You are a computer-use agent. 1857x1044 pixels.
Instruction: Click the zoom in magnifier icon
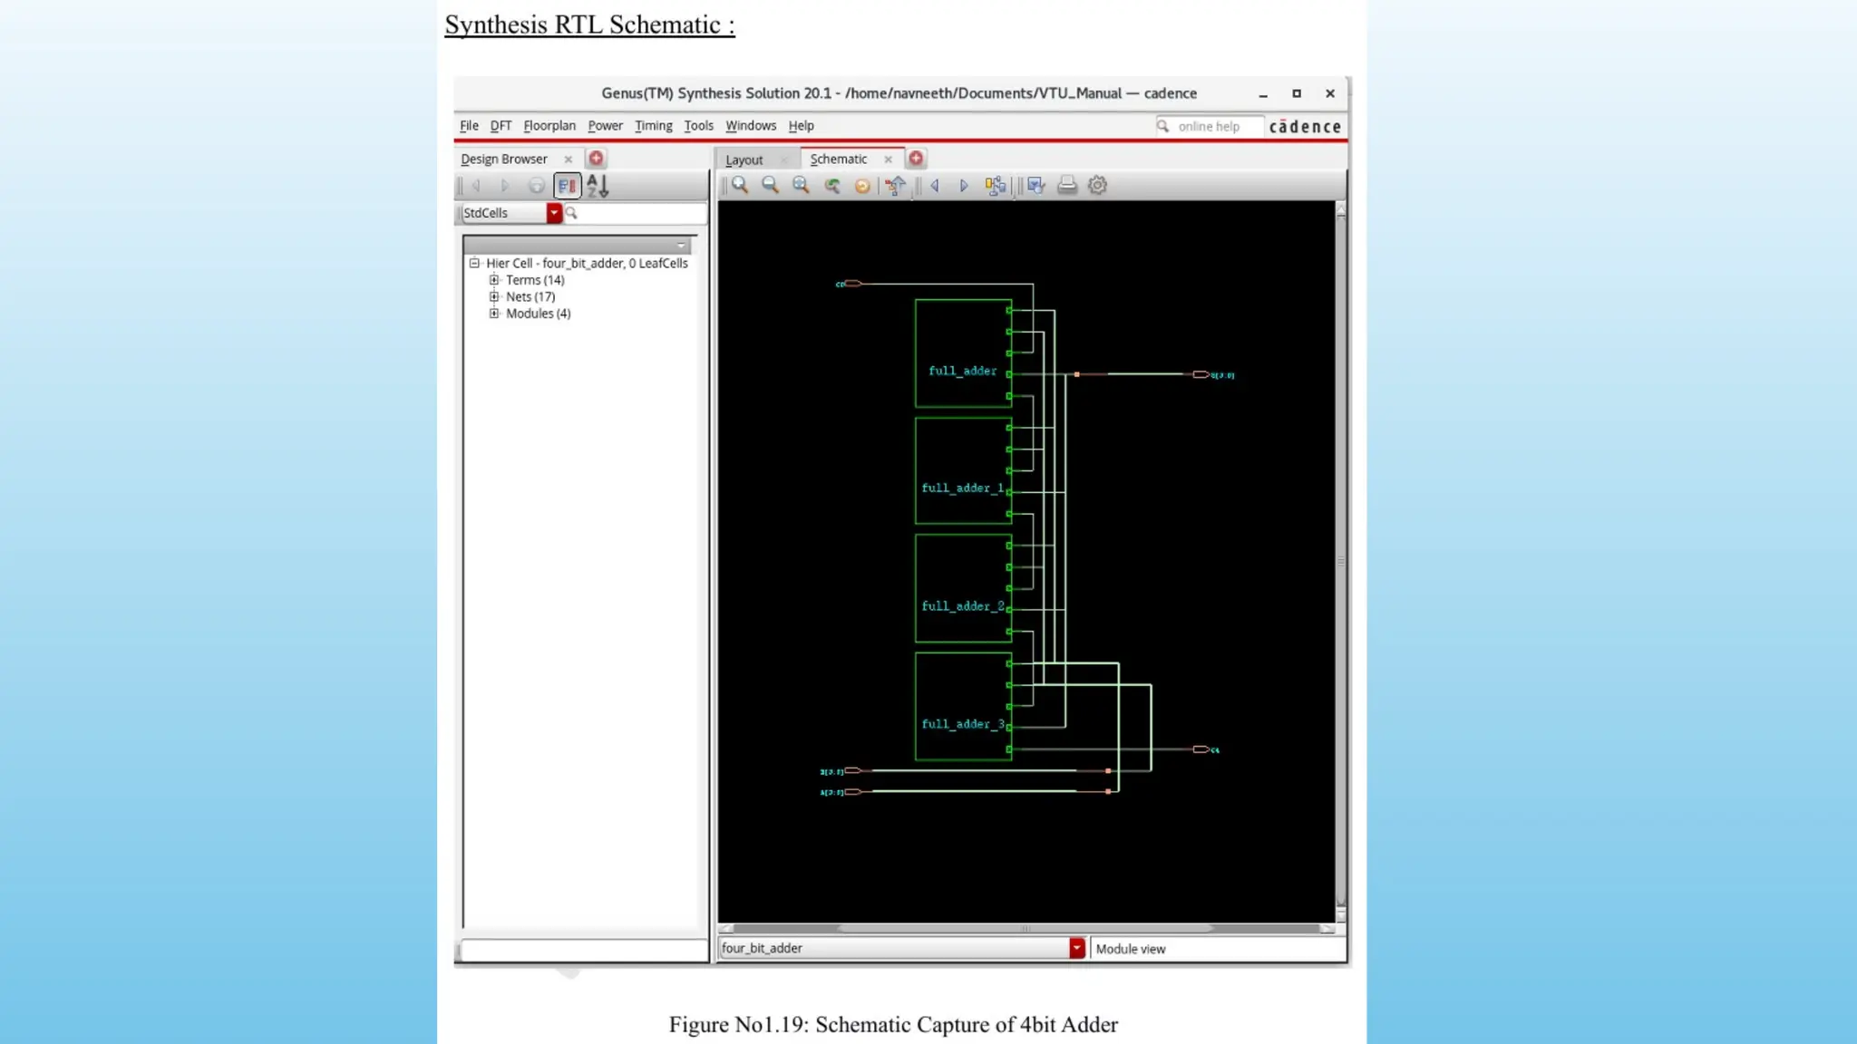pos(740,185)
